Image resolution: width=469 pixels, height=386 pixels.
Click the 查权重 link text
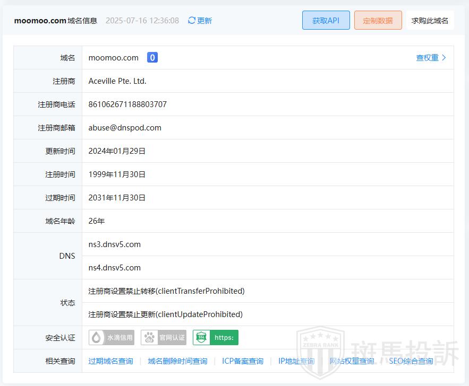(x=427, y=58)
